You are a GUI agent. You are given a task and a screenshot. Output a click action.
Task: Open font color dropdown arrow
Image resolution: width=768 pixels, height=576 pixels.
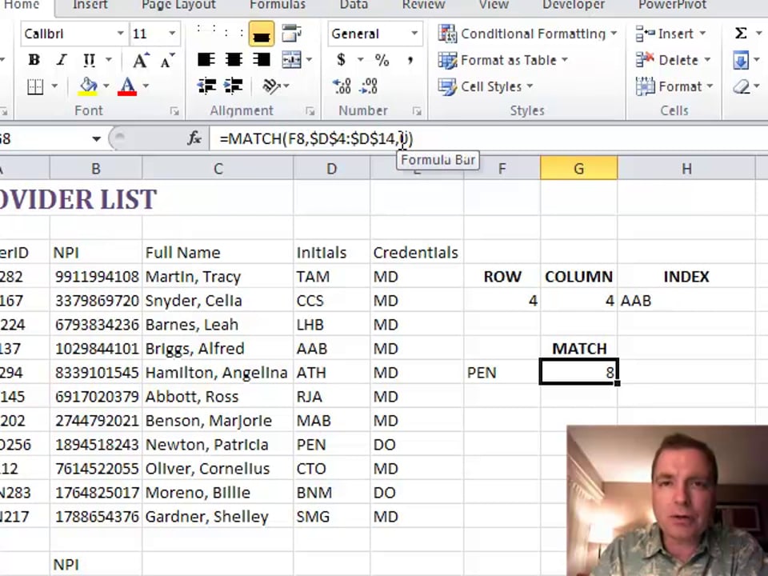pyautogui.click(x=146, y=86)
